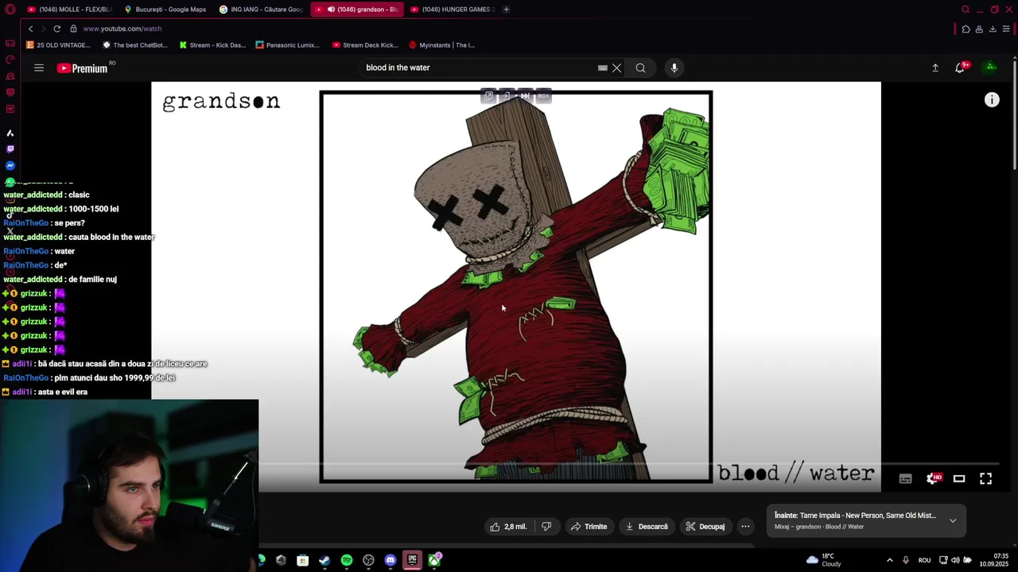Open on-screen keyboard in search box
Screen dimensions: 1018x572
(603, 68)
